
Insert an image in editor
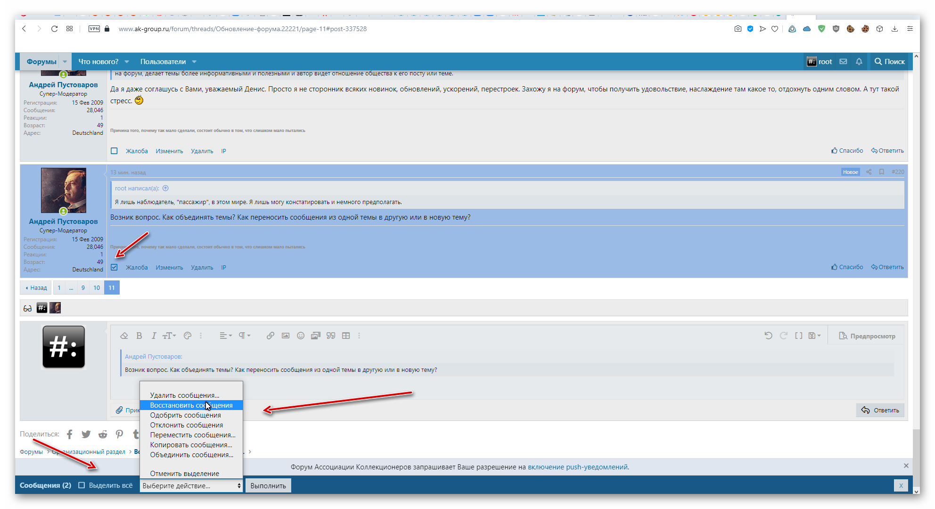pyautogui.click(x=286, y=336)
